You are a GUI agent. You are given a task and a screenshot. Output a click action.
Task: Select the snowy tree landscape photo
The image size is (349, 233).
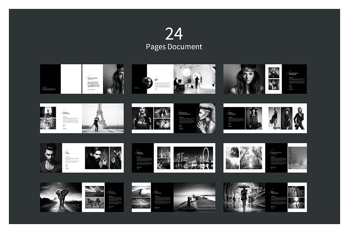pos(297,158)
